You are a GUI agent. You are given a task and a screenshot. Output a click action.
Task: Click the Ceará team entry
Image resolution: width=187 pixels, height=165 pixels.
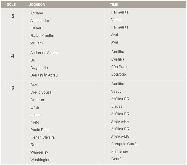116,159
